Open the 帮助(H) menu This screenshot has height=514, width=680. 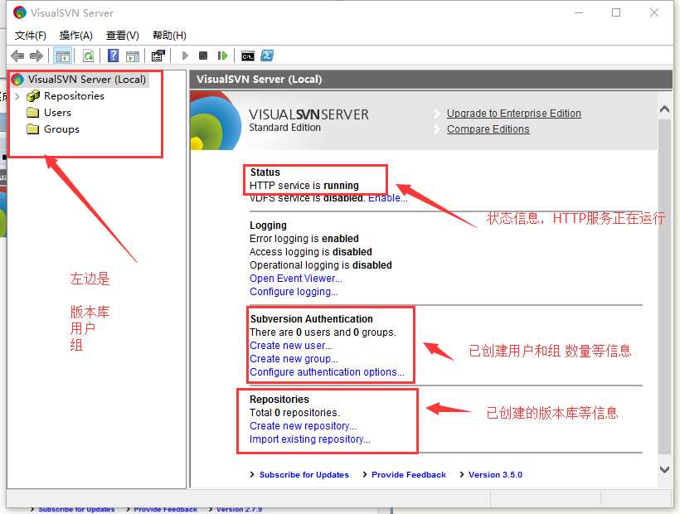(x=169, y=36)
